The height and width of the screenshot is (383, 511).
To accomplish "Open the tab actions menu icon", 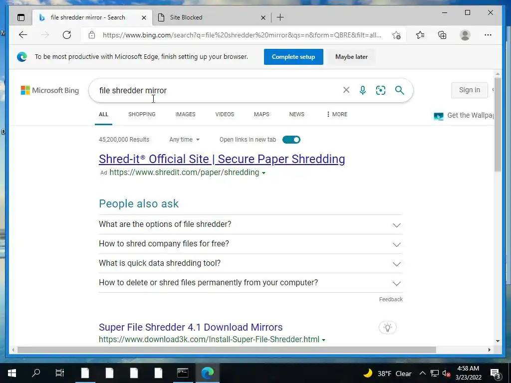I will [x=21, y=17].
